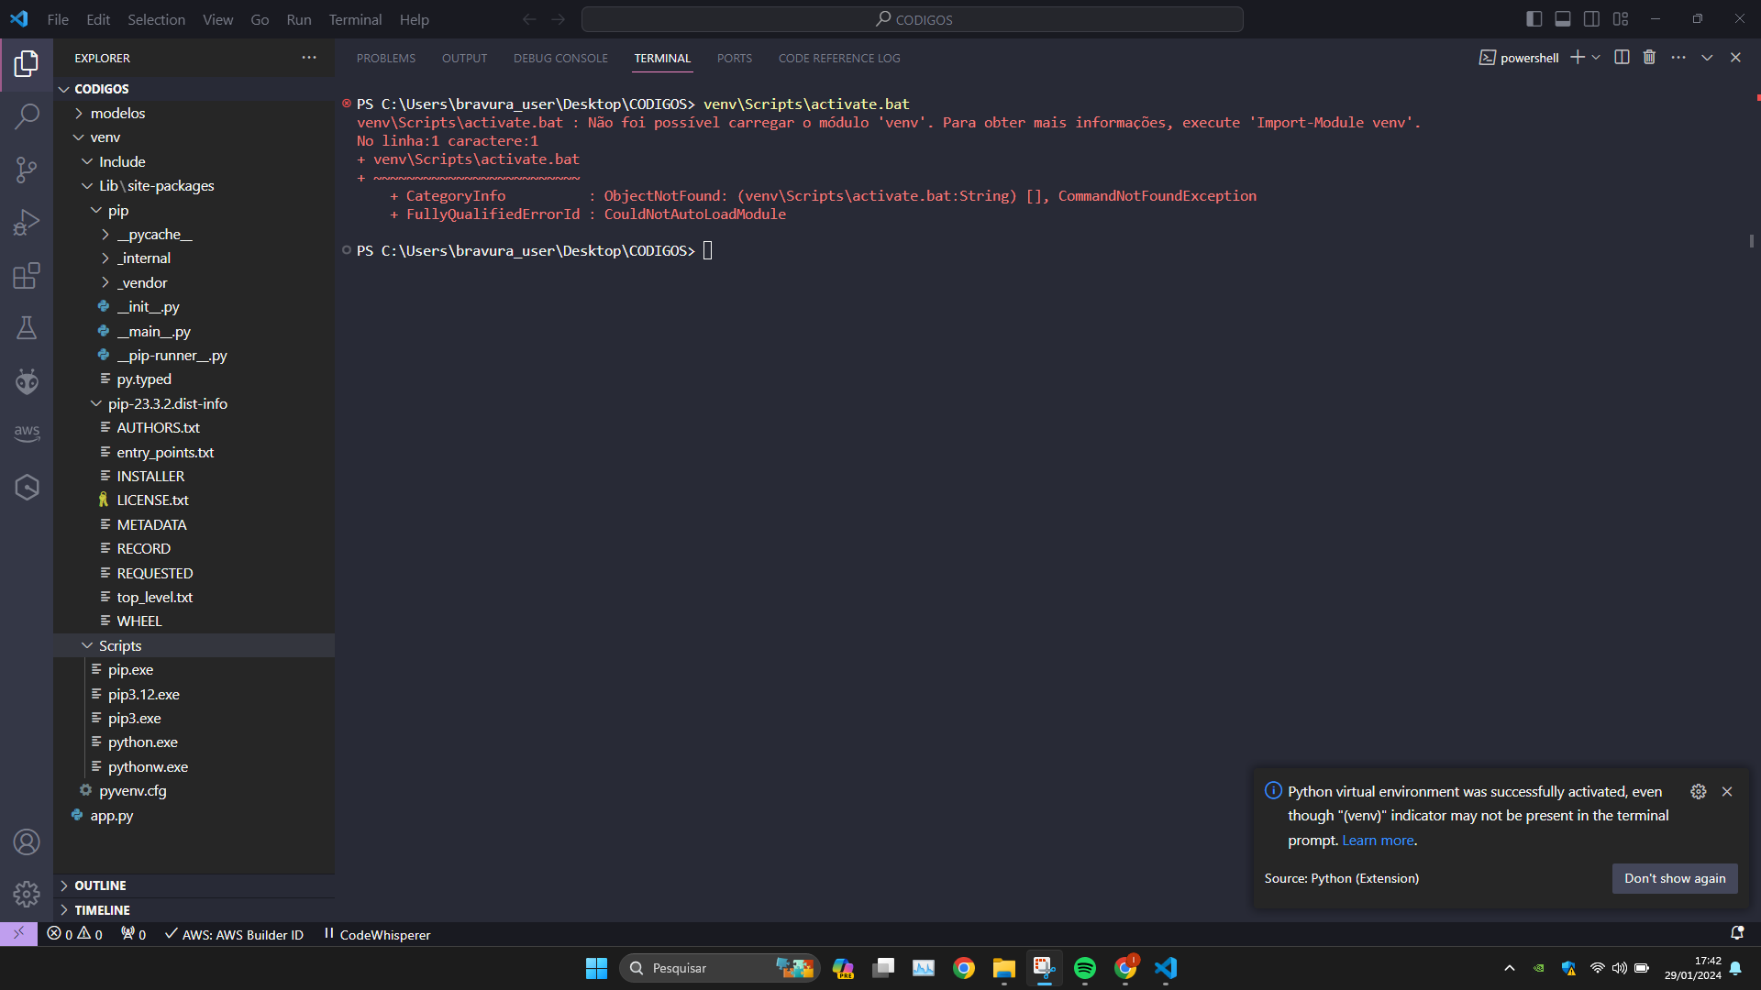
Task: Go back with the navigation arrow
Action: (x=529, y=19)
